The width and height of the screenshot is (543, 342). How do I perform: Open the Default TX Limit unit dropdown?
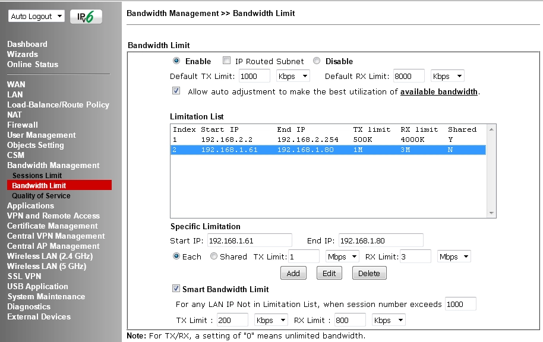293,76
